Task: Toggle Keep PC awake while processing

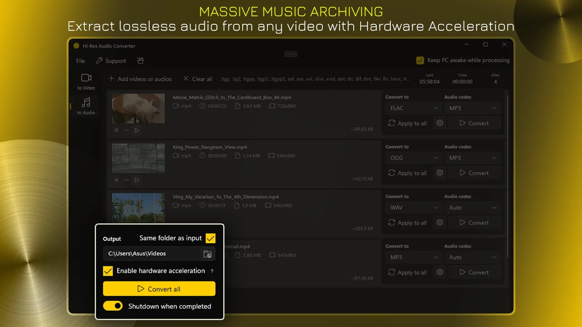Action: [420, 60]
